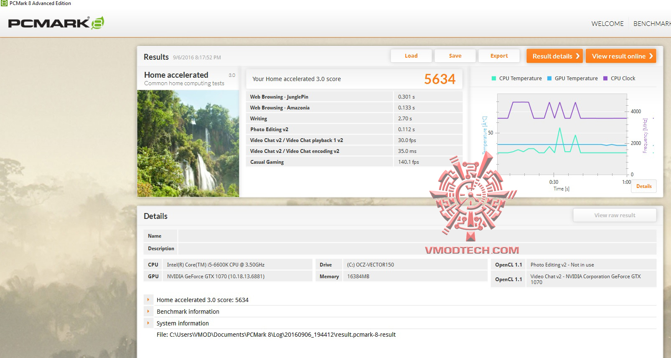Toggle the GPU Temperature legend swatch
The width and height of the screenshot is (671, 358).
click(549, 78)
